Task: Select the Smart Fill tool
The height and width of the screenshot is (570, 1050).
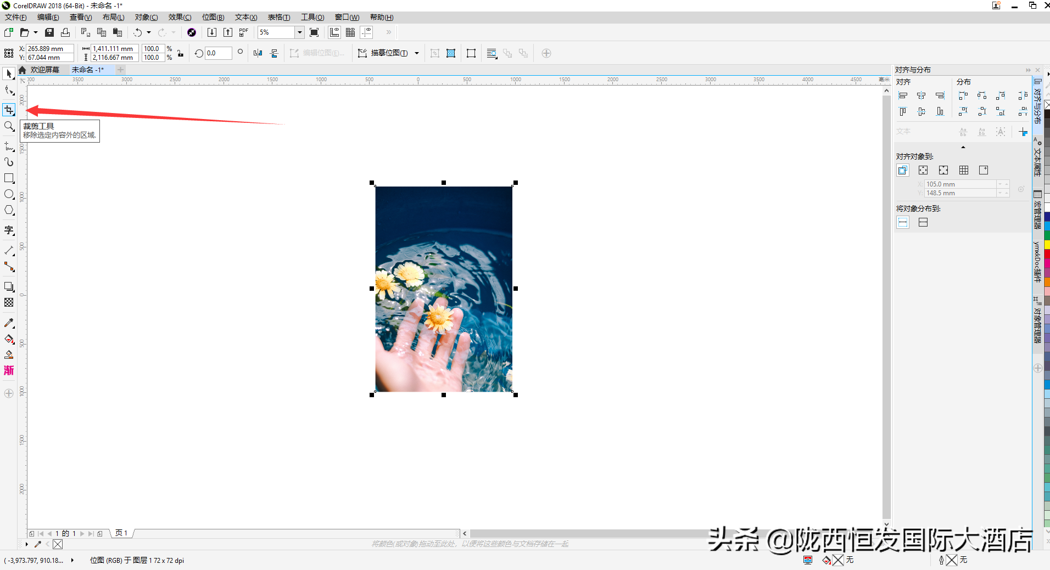Action: (x=9, y=355)
